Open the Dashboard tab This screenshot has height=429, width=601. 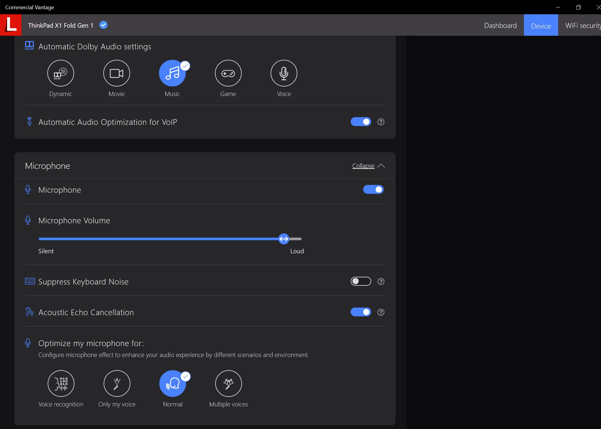coord(500,26)
